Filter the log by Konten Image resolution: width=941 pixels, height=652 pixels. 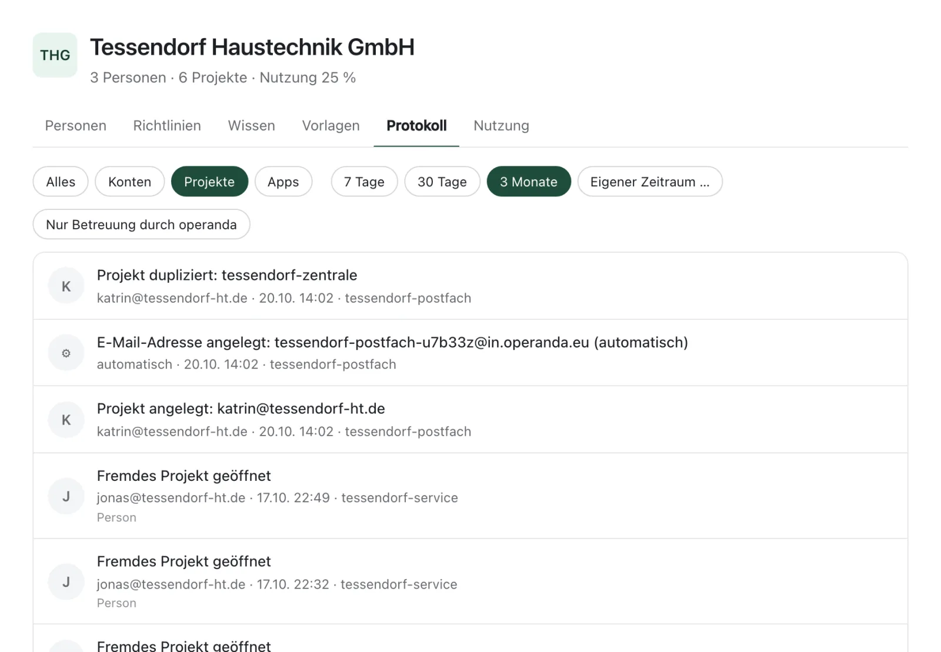tap(130, 182)
